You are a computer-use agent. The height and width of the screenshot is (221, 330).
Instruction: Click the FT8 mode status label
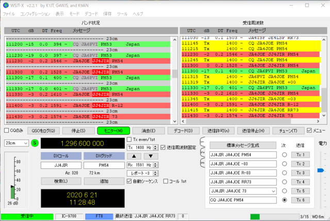pyautogui.click(x=99, y=216)
